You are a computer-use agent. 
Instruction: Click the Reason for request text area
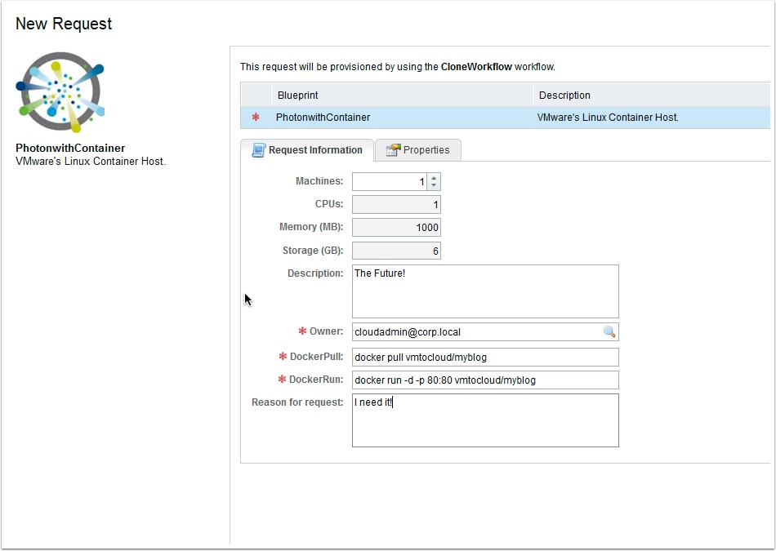485,420
